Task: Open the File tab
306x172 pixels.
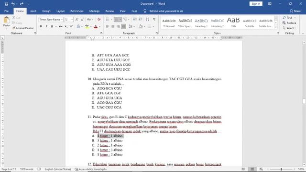Action: click(x=6, y=11)
